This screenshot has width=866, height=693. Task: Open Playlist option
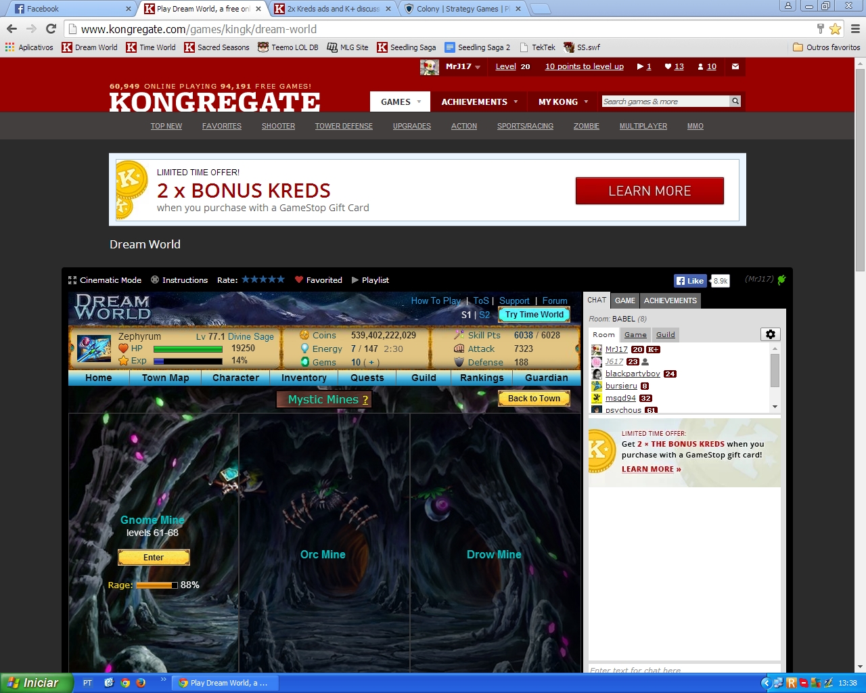[370, 280]
